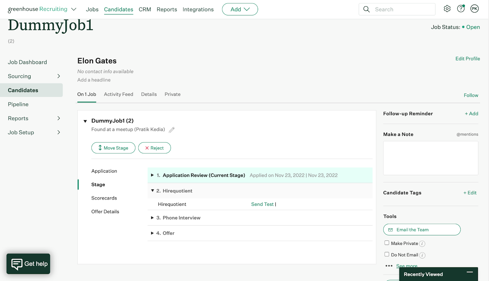The width and height of the screenshot is (489, 281).
Task: Click the Follow link
Action: pyautogui.click(x=471, y=95)
